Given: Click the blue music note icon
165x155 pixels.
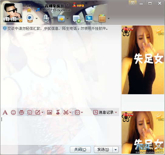Looking at the screenshot, I should (38, 10).
